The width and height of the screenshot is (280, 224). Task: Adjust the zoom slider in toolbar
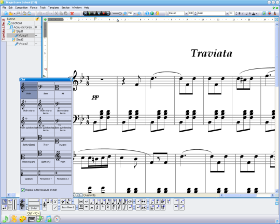click(117, 13)
